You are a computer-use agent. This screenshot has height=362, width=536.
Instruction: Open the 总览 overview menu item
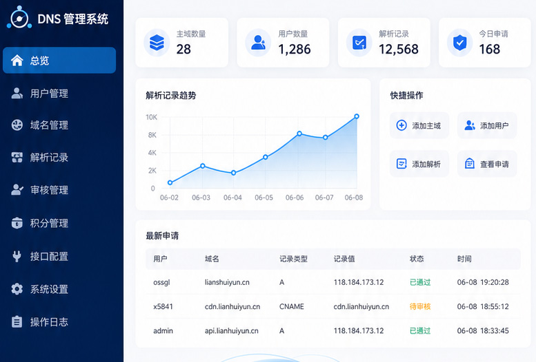click(x=59, y=61)
